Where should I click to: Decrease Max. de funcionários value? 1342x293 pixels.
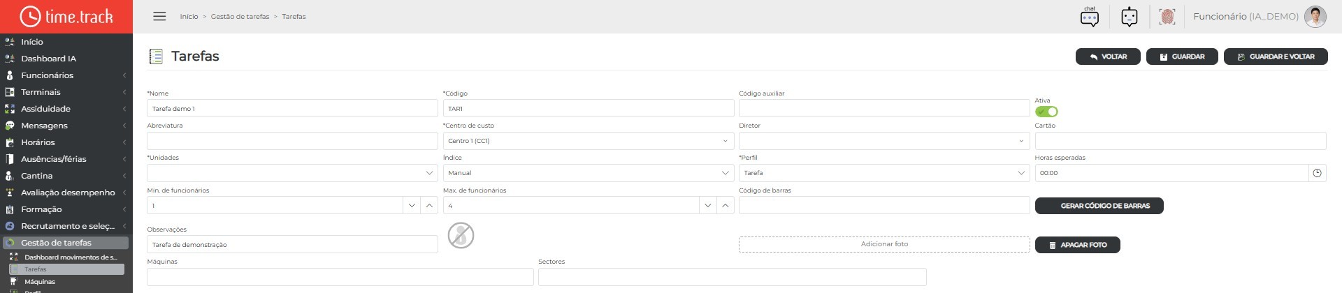(708, 205)
